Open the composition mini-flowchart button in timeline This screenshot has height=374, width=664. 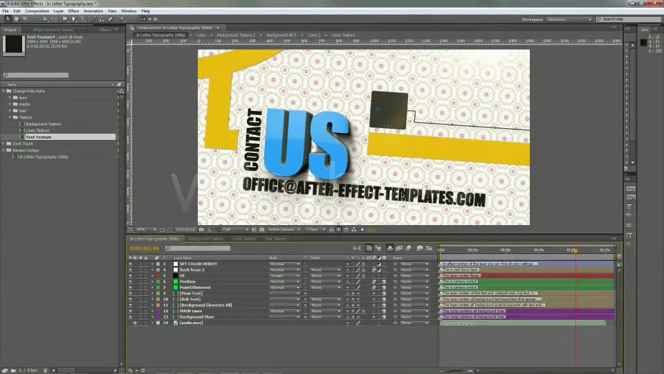click(357, 248)
